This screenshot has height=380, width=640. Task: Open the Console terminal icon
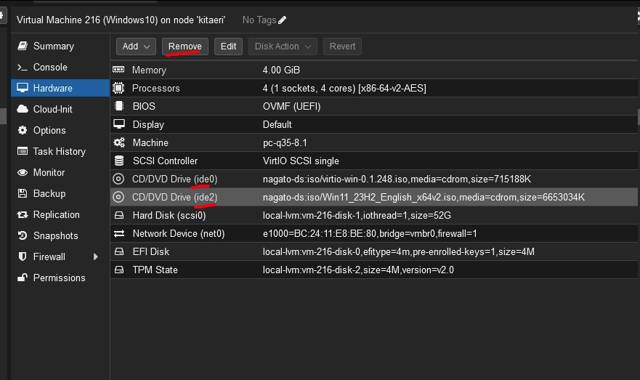tap(22, 67)
